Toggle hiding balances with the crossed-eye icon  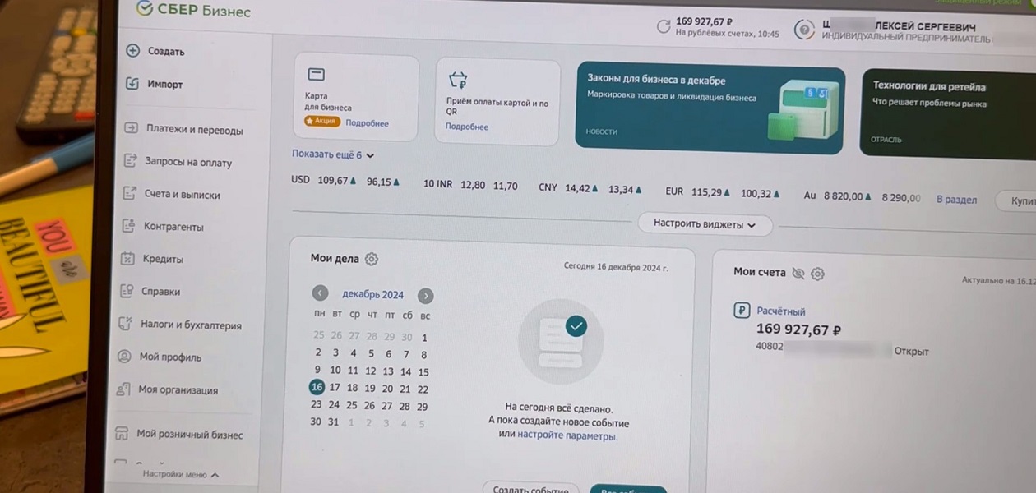(798, 273)
